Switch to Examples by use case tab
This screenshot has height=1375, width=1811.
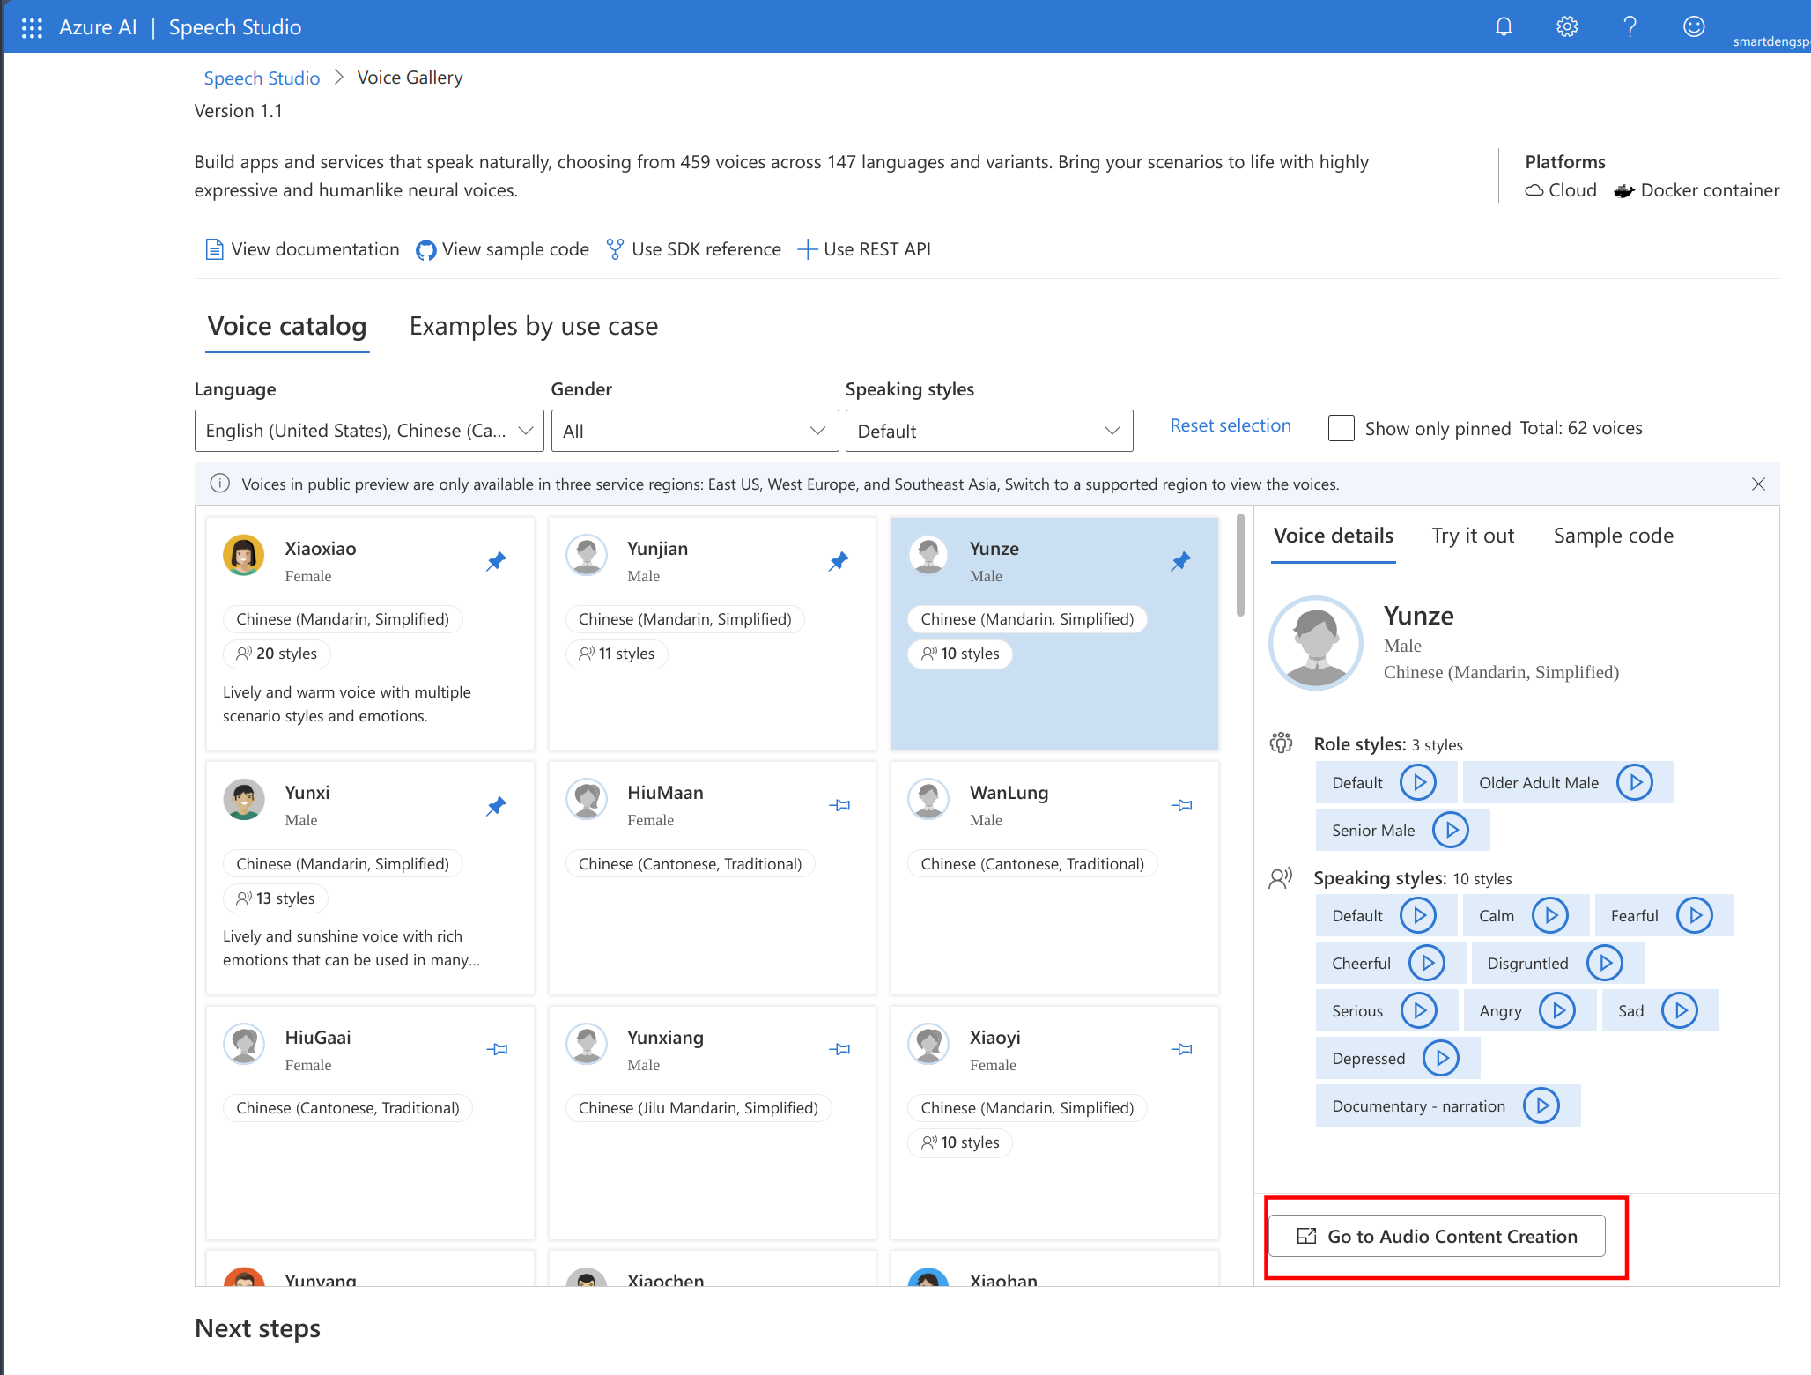534,326
